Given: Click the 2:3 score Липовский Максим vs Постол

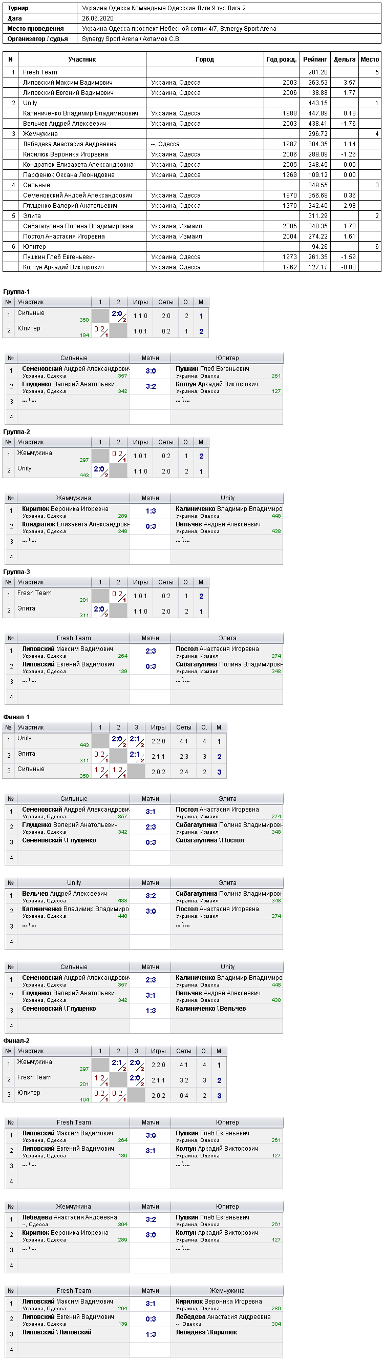Looking at the screenshot, I should (151, 651).
